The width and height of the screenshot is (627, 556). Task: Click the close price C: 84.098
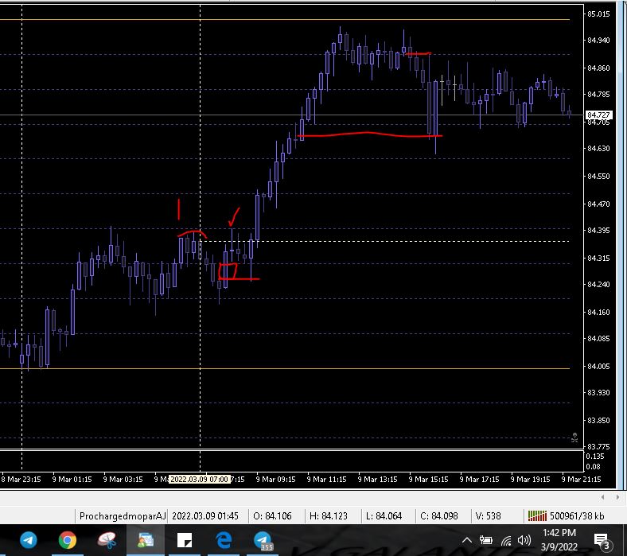click(x=438, y=516)
